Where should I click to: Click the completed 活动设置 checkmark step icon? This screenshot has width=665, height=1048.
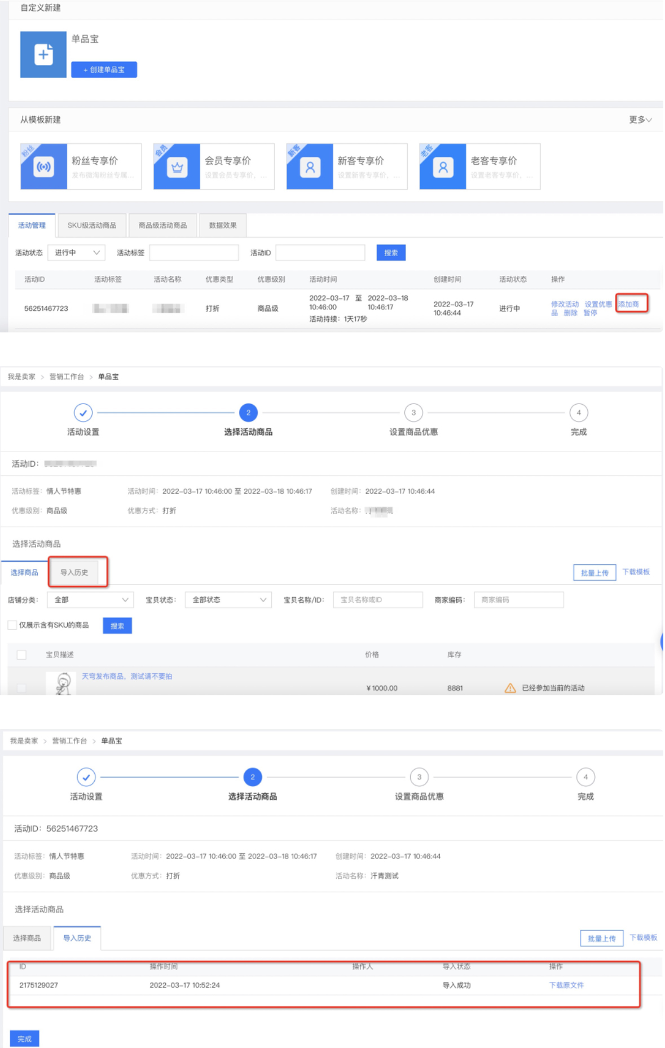pos(83,413)
